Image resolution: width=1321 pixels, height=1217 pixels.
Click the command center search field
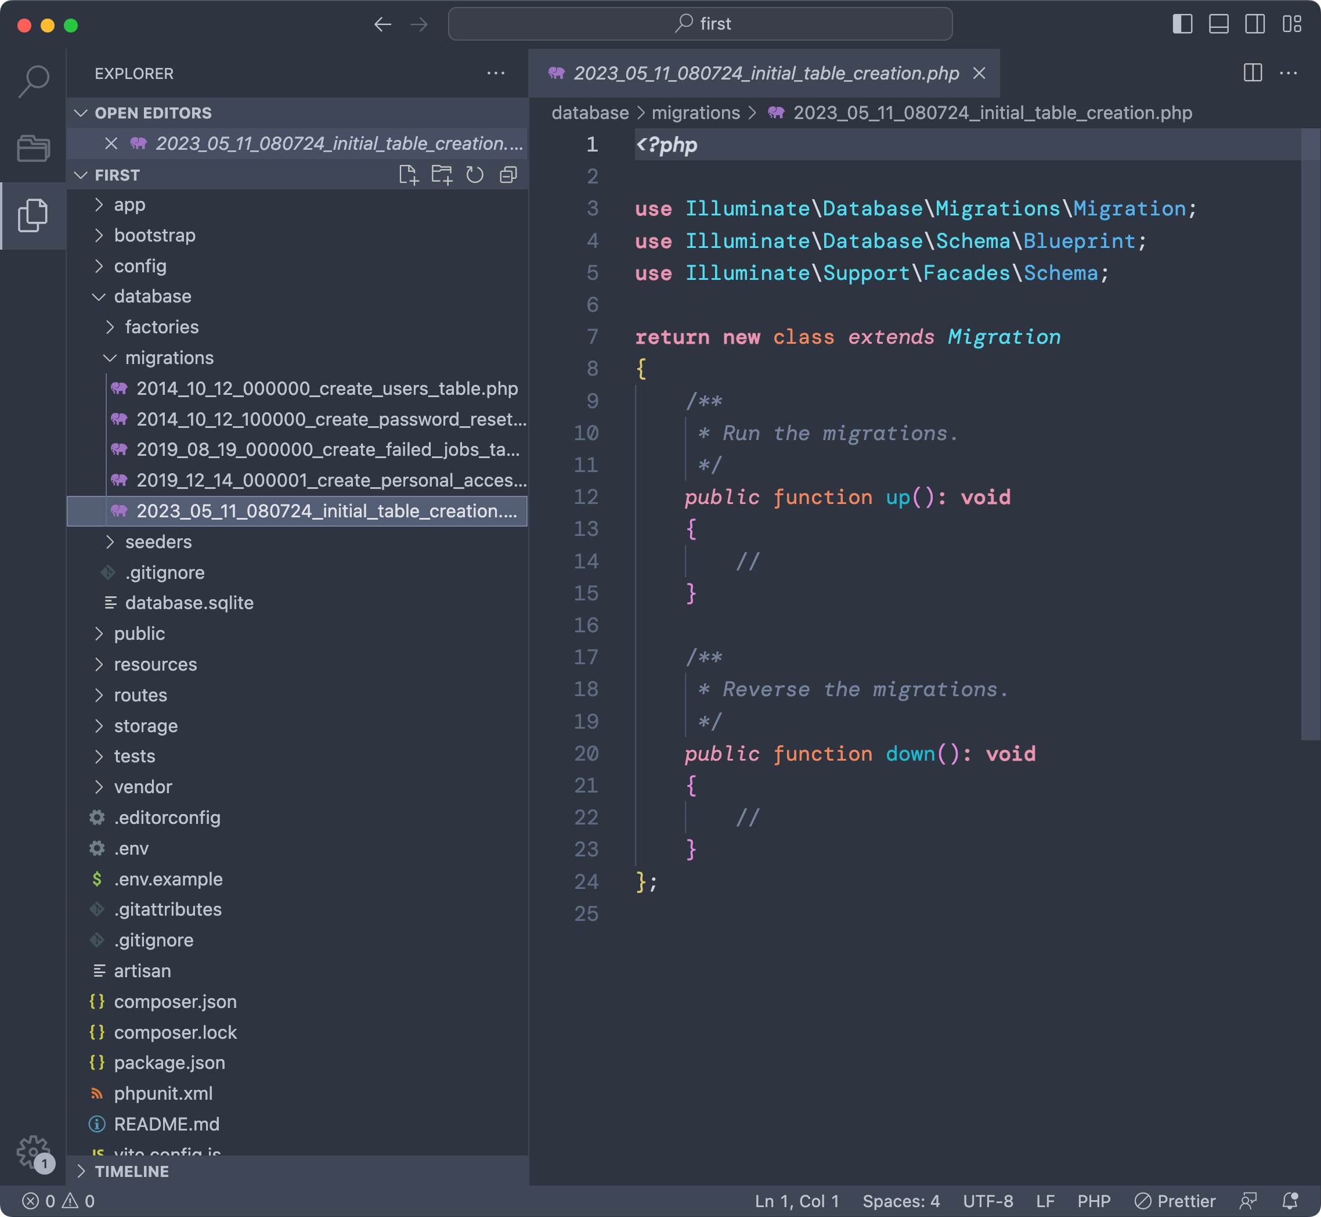699,24
